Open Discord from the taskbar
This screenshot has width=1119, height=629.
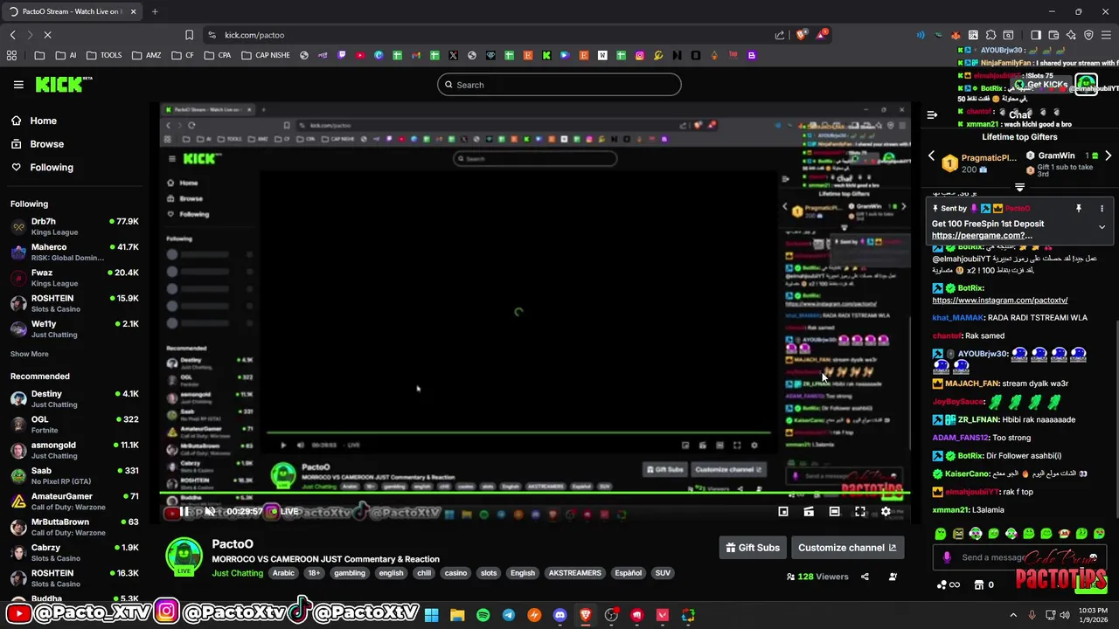[559, 615]
